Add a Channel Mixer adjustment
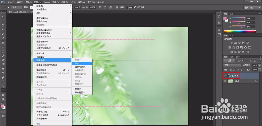Screen dimensions: 262x126 tap(246, 47)
